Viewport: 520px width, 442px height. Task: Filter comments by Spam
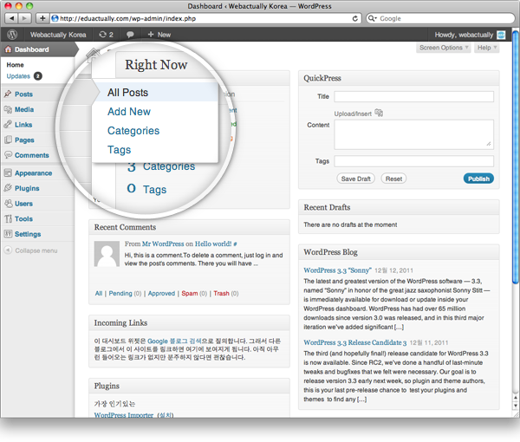pos(189,294)
